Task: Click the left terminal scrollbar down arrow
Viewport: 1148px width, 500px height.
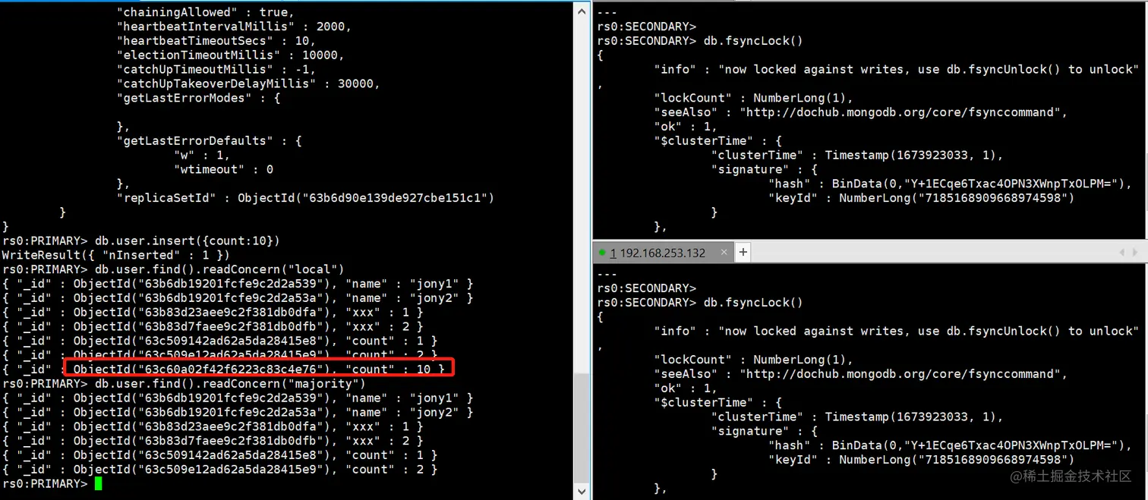Action: pyautogui.click(x=582, y=492)
